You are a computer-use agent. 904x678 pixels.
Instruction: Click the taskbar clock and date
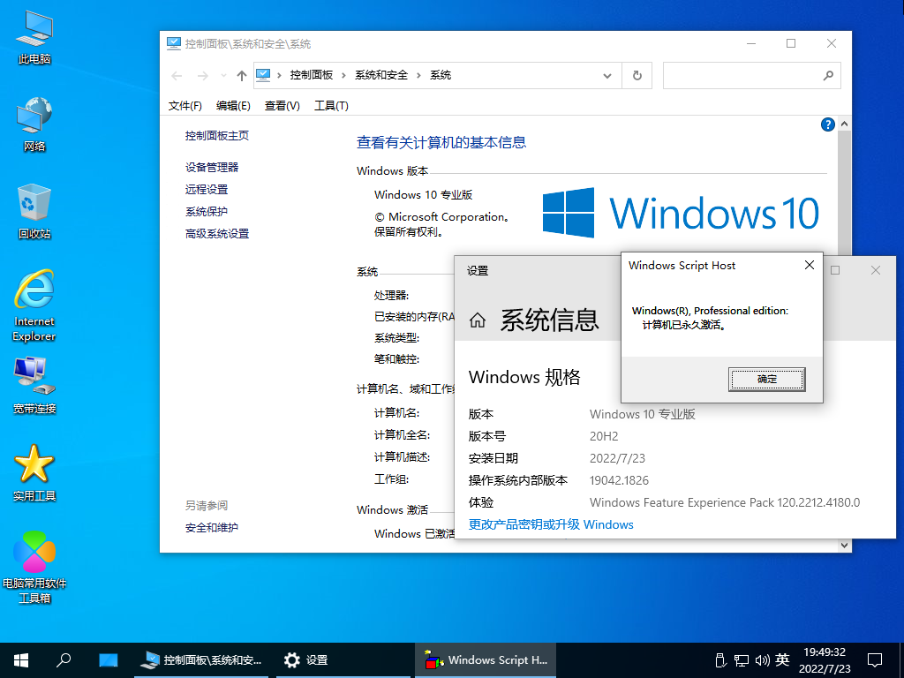pyautogui.click(x=825, y=660)
